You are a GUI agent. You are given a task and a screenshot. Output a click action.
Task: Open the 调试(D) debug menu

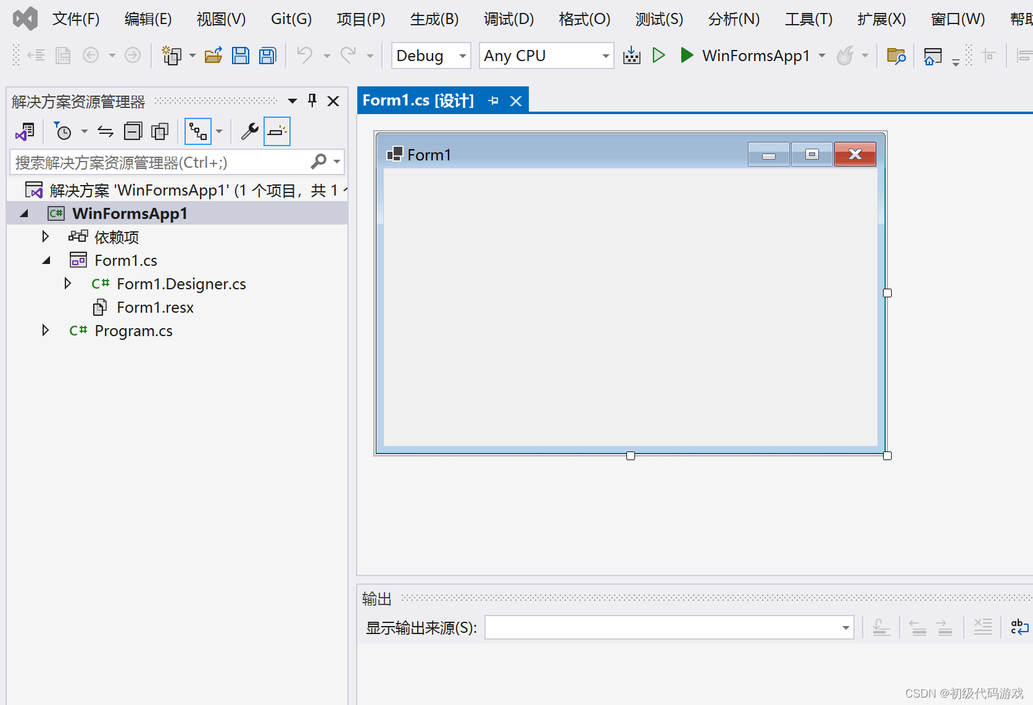tap(508, 19)
